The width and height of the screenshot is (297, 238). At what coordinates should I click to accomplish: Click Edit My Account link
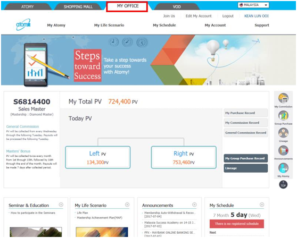[199, 16]
